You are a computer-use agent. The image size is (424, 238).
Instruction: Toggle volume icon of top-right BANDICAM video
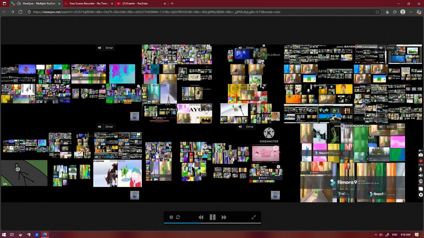pos(381,48)
